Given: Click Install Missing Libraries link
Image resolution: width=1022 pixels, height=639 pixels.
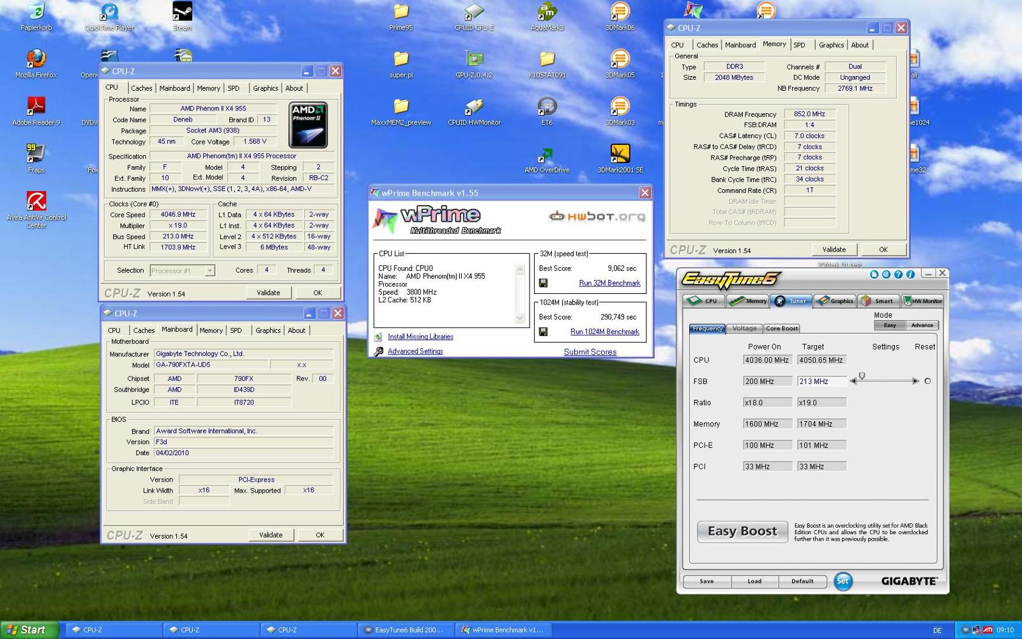Looking at the screenshot, I should coord(420,337).
